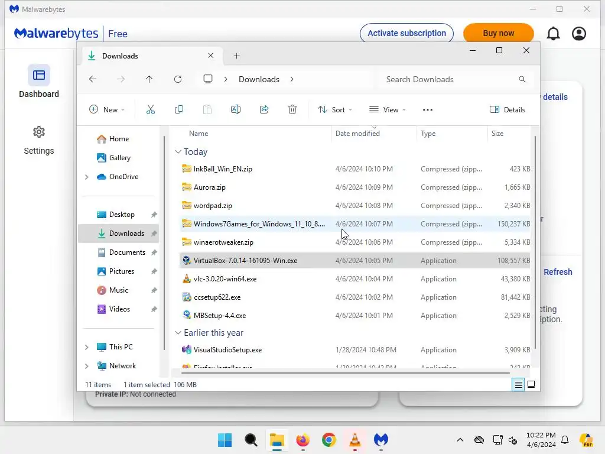Viewport: 605px width, 454px height.
Task: Click the PC monitor icon in address bar
Action: [208, 79]
